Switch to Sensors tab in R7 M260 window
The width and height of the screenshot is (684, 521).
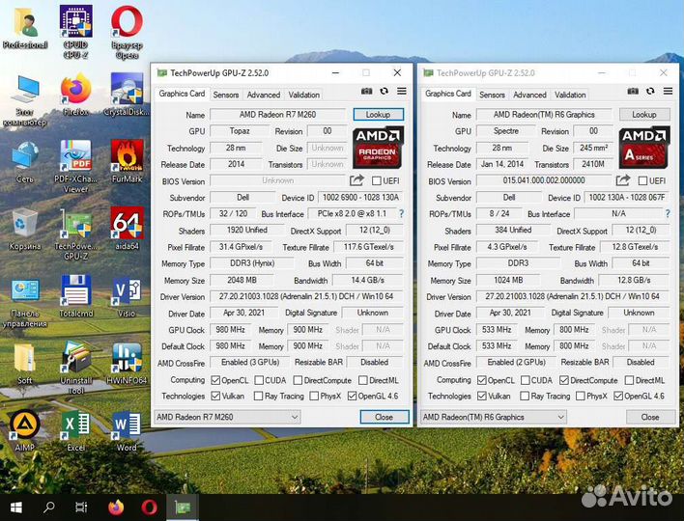click(x=225, y=95)
